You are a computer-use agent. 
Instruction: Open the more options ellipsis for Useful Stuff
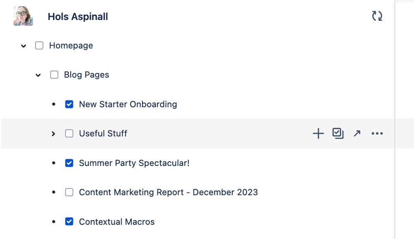(377, 133)
